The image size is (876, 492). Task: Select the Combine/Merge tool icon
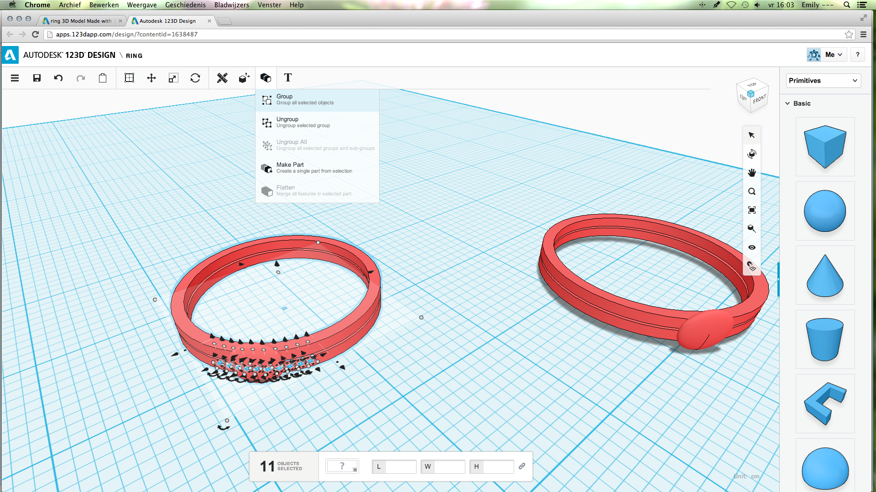[x=266, y=77]
